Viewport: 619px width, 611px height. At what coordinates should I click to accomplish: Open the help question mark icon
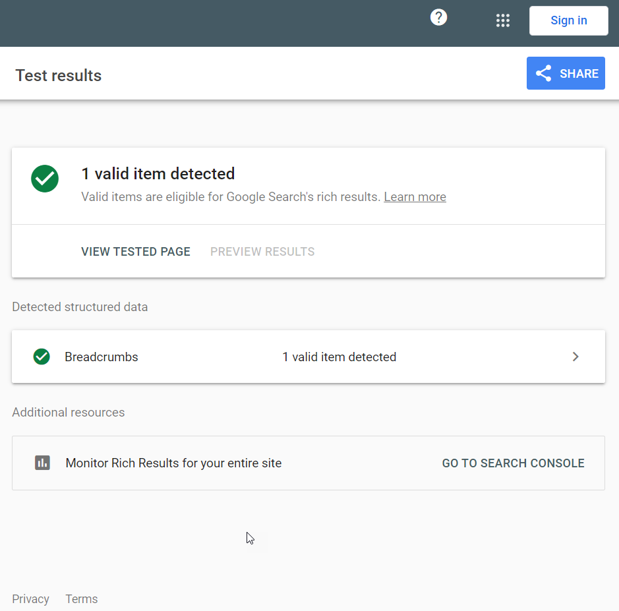click(x=438, y=18)
